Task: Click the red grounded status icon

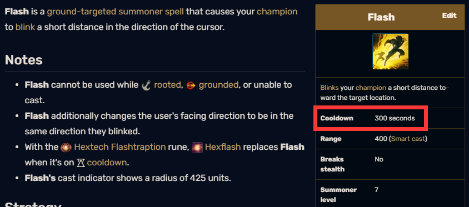Action: coord(191,85)
